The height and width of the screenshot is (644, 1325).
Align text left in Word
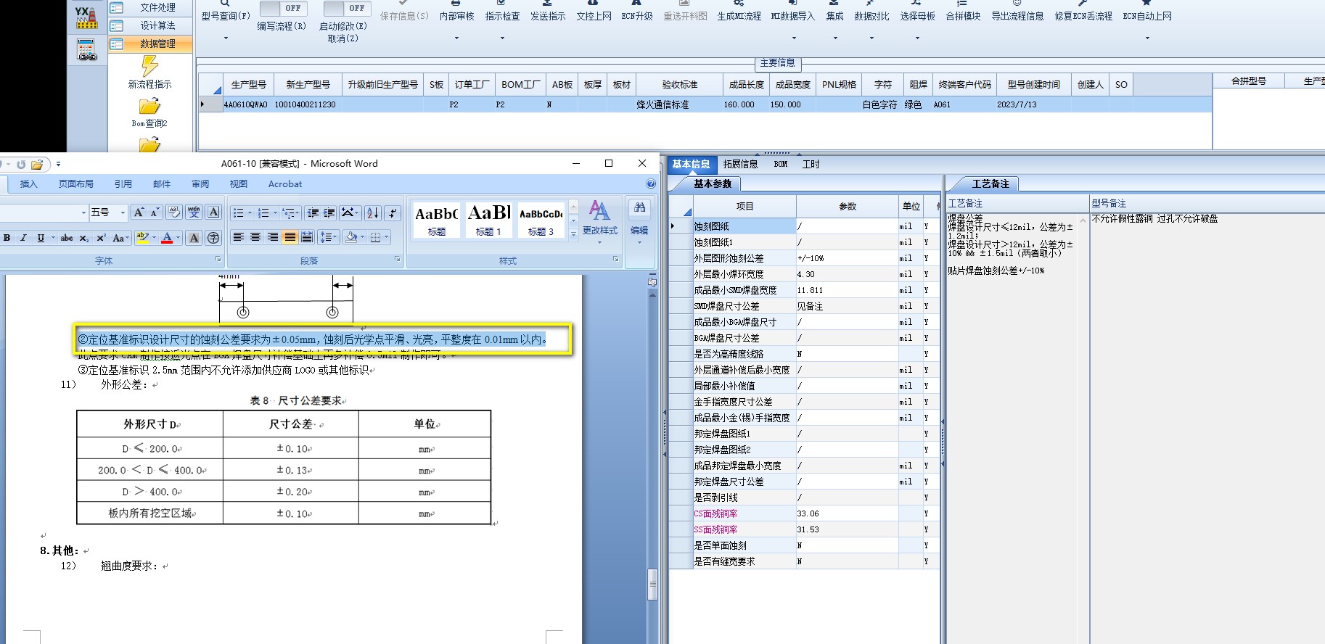[238, 237]
